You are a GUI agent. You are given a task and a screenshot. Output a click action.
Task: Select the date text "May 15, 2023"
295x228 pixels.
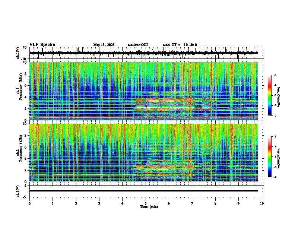(104, 45)
